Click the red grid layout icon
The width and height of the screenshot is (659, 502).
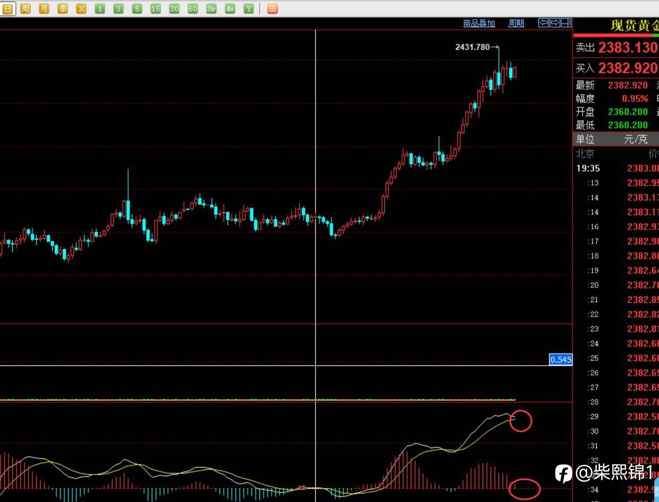272,8
